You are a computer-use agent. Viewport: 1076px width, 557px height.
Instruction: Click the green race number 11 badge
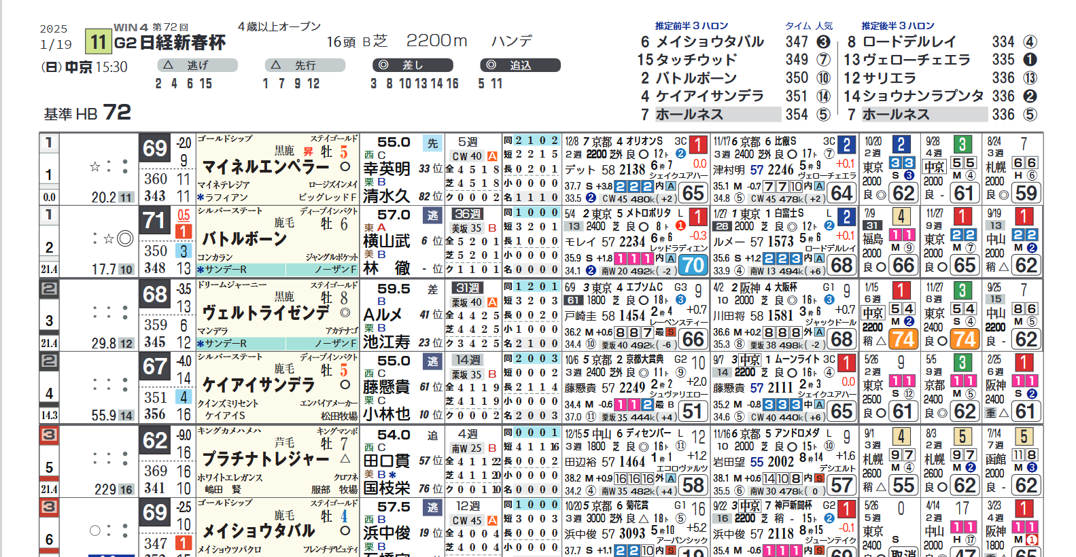[x=99, y=42]
